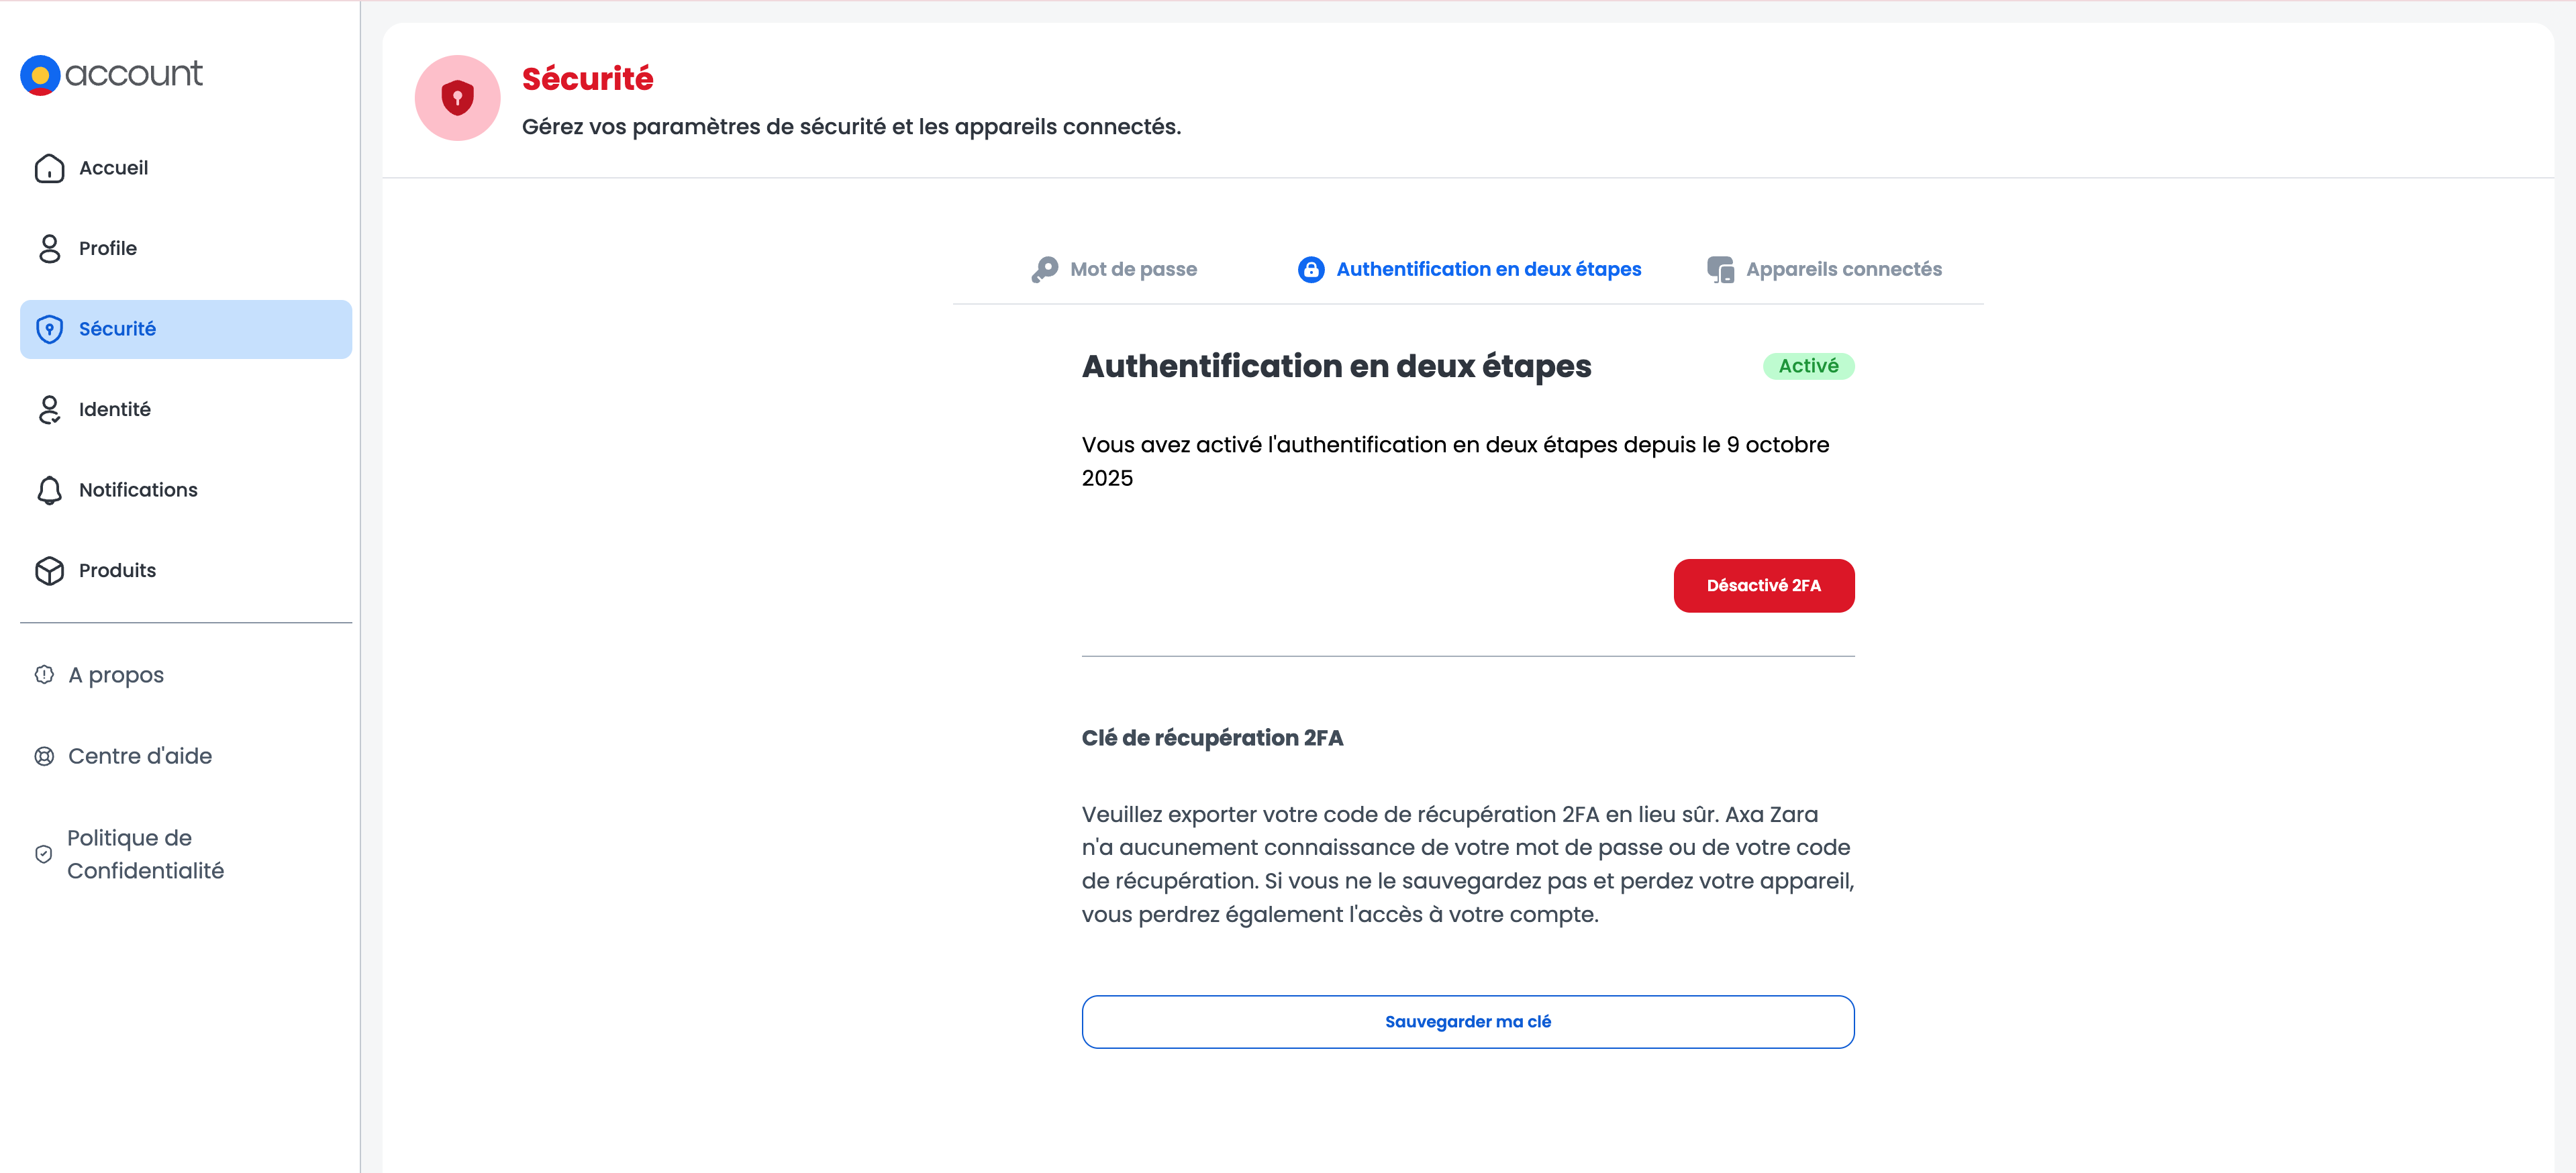Click the Produits box icon
This screenshot has height=1173, width=2576.
[49, 570]
